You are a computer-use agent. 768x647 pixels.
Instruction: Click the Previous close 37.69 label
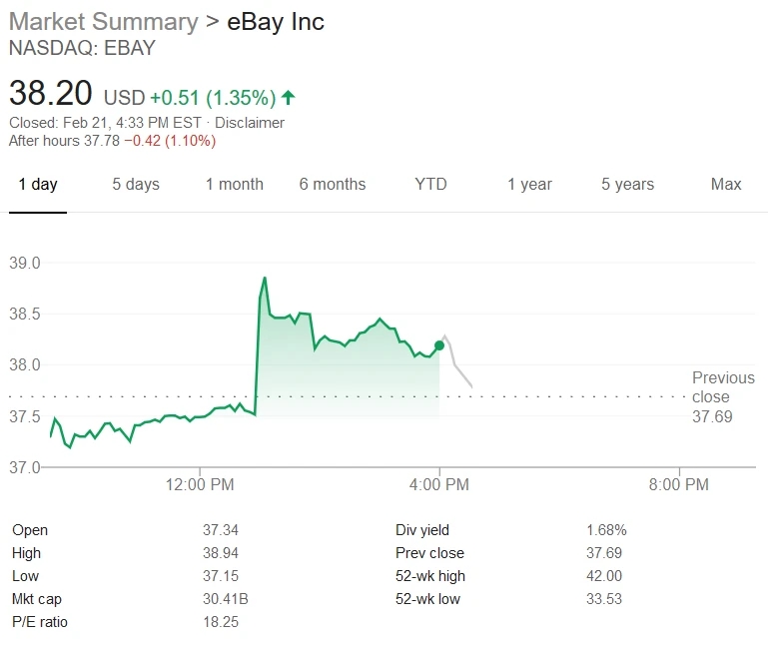coord(723,396)
